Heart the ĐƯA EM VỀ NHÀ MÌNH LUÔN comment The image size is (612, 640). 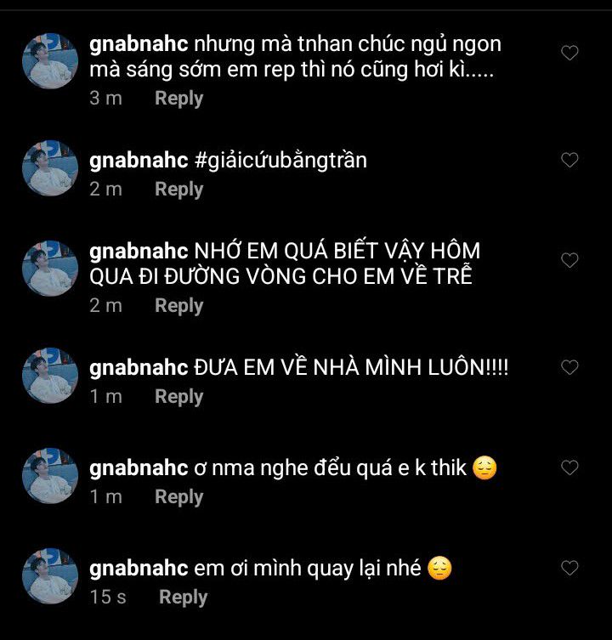[569, 367]
